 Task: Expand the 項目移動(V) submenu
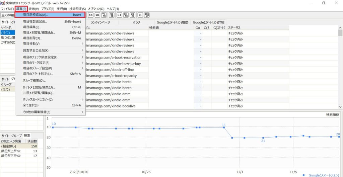click(x=50, y=43)
